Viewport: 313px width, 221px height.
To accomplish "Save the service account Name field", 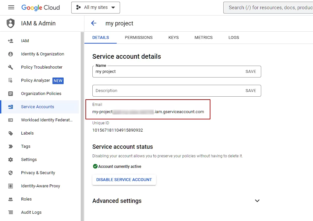I will point(251,72).
